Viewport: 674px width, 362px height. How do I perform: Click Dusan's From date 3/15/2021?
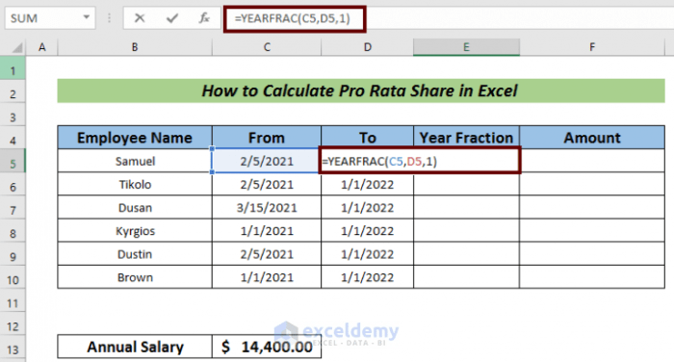[267, 207]
